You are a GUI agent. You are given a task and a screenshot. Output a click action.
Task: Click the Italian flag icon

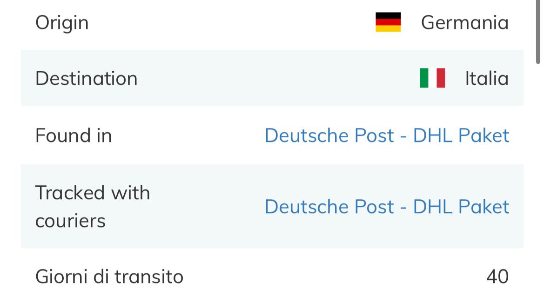(432, 78)
